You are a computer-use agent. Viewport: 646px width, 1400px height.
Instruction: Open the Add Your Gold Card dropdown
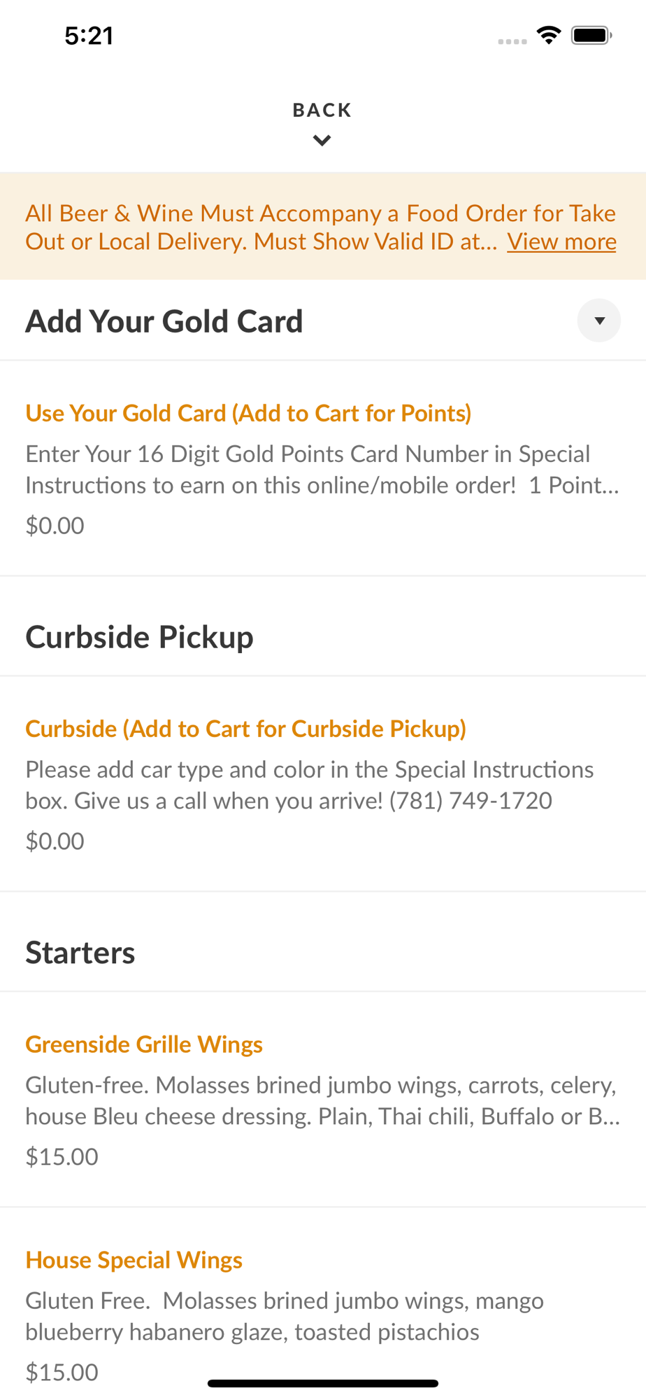tap(598, 321)
